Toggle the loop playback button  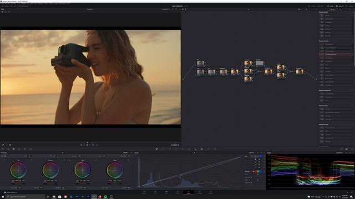point(97,145)
